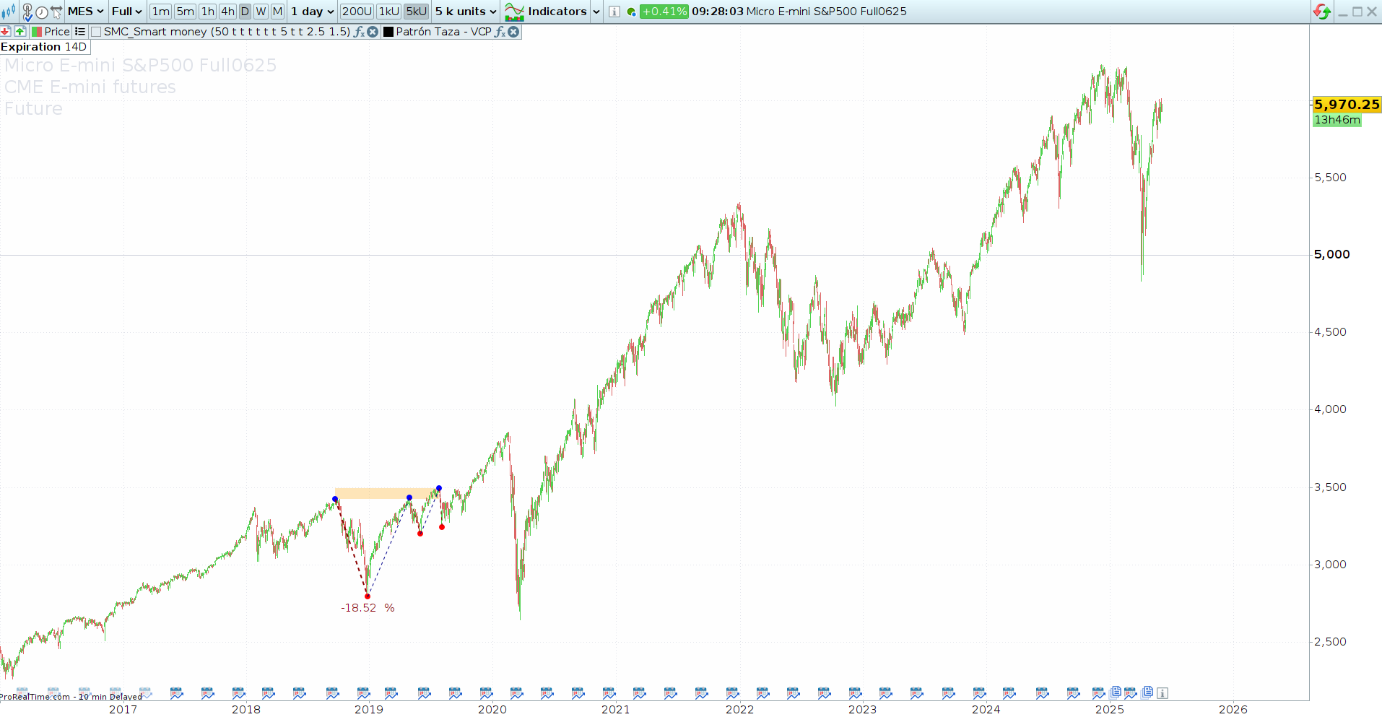Open the chart info icon beside Indicators
1382x717 pixels.
[614, 12]
